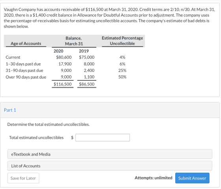Click the Attempts: unlimited text
Screen dimensions: 221x189
click(154, 178)
